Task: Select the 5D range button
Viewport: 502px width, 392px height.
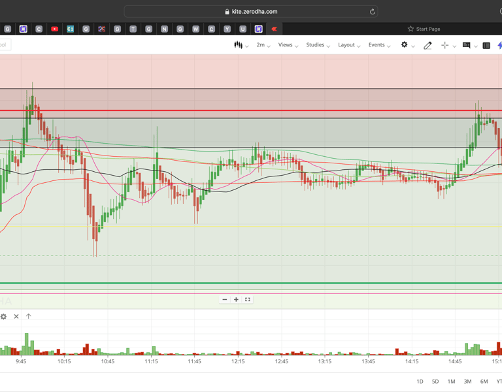Action: click(435, 382)
